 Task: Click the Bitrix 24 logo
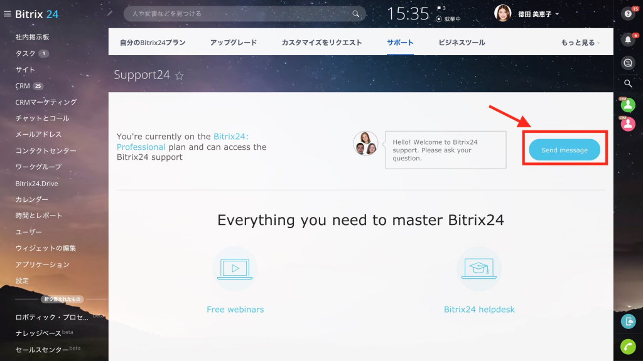click(x=37, y=14)
